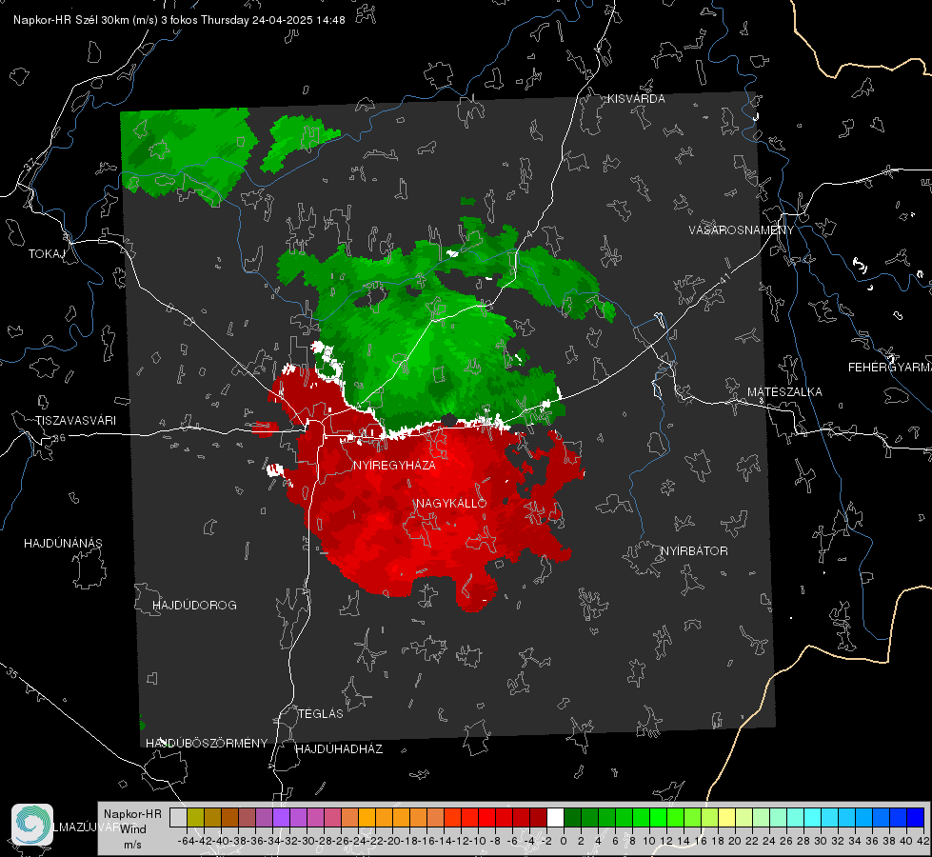Viewport: 932px width, 857px height.
Task: Select the FEHÉRGYARMAT label at right edge
Action: coord(890,368)
